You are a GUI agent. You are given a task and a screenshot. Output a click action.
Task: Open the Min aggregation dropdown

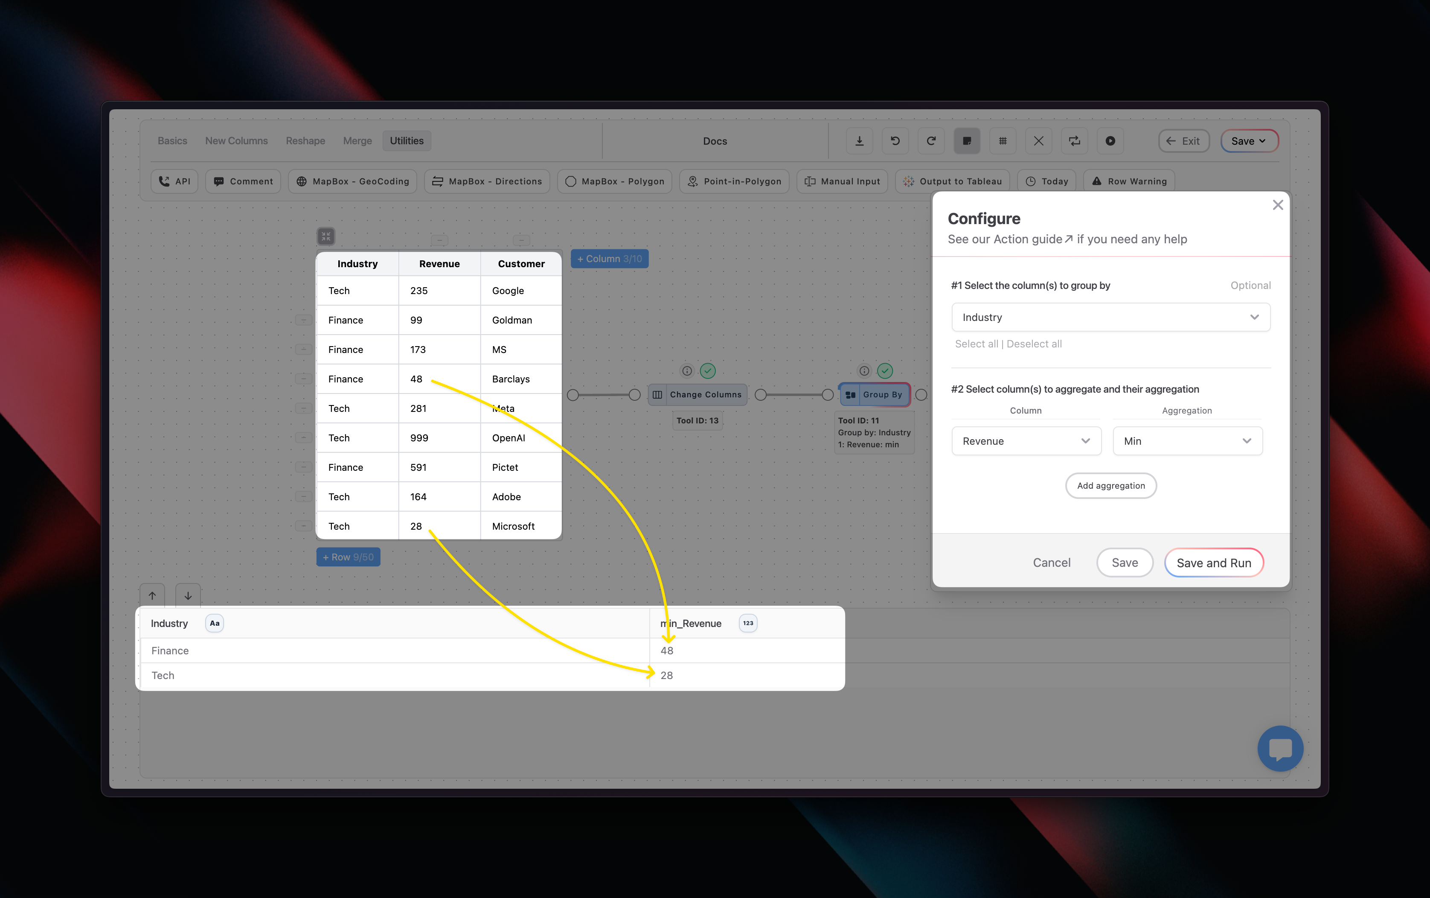pos(1187,441)
